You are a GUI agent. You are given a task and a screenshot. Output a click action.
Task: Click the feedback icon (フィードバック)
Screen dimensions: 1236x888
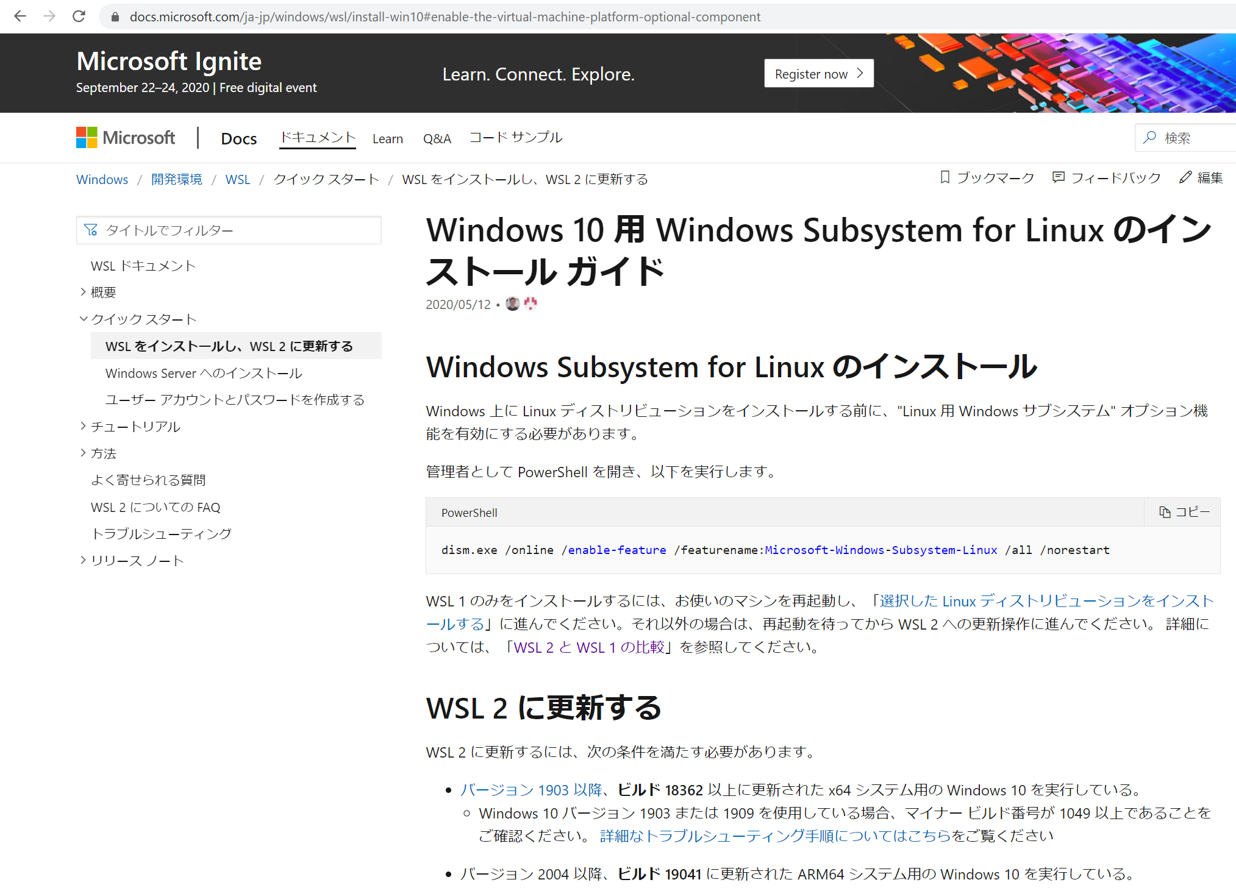click(1059, 177)
